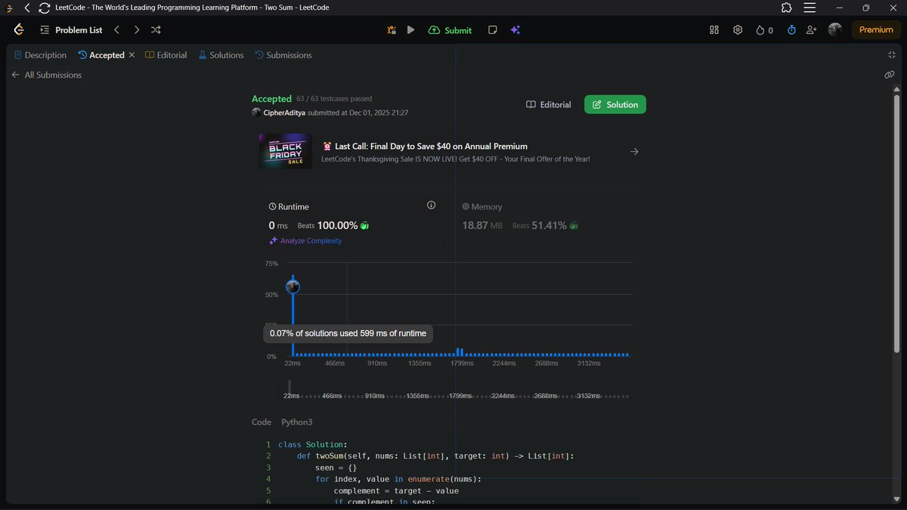
Task: Click Analyze Complexity
Action: tap(305, 241)
